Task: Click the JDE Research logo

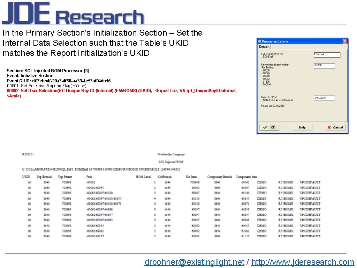Action: click(x=73, y=13)
